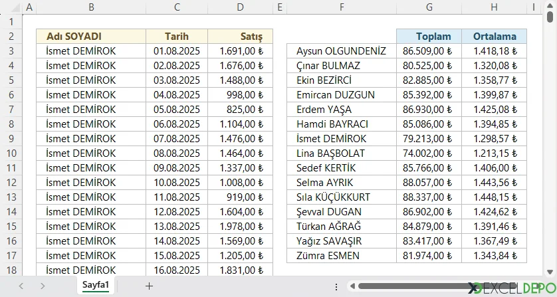Click the select-all corner triangle

pos(11,7)
